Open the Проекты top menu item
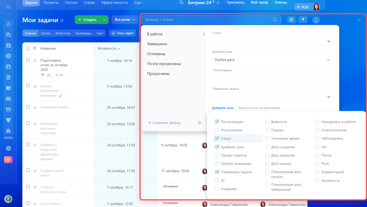The height and width of the screenshot is (207, 367). pyautogui.click(x=51, y=3)
